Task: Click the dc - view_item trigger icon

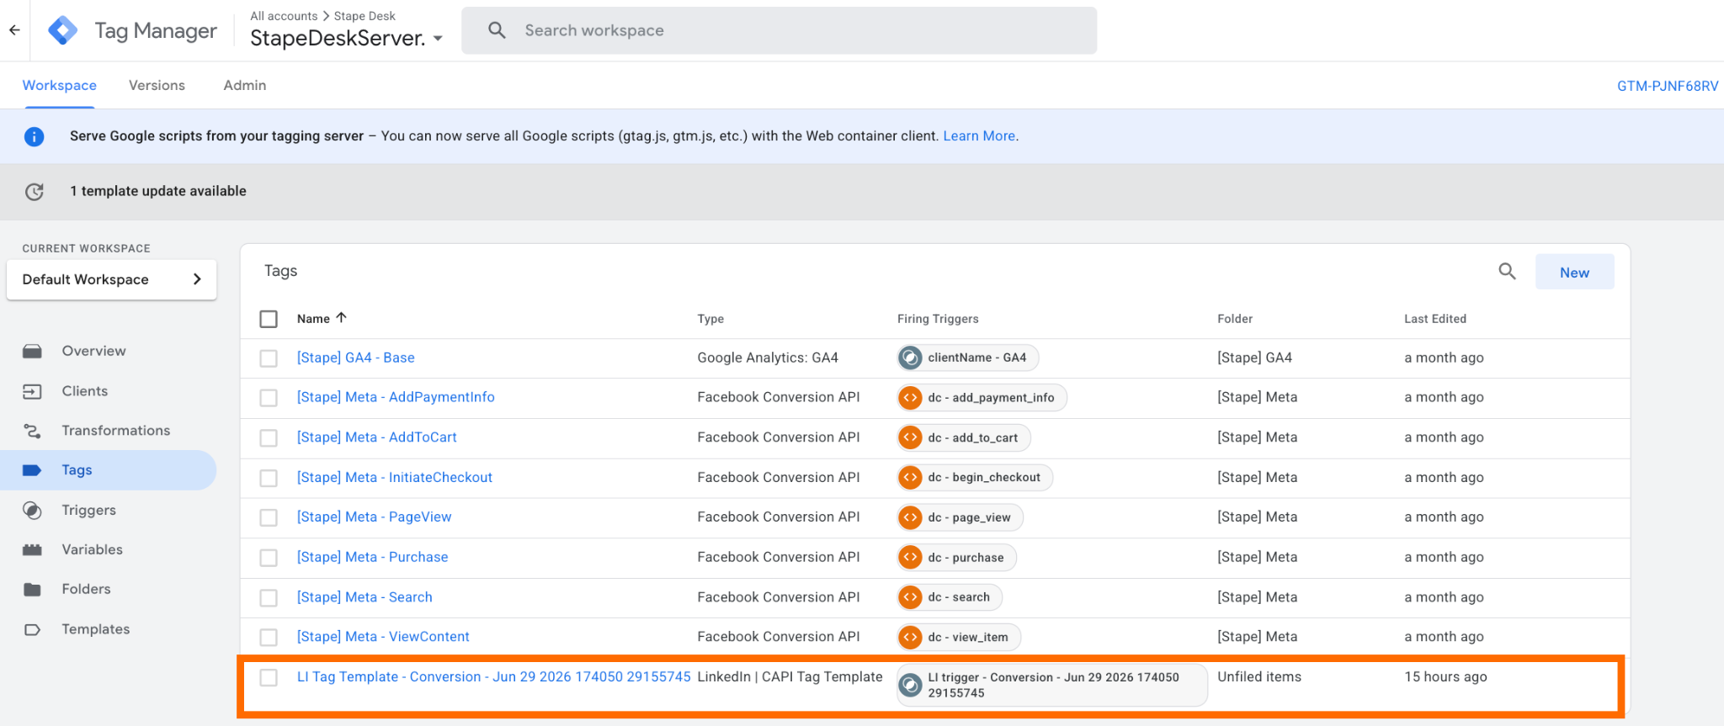Action: [910, 637]
